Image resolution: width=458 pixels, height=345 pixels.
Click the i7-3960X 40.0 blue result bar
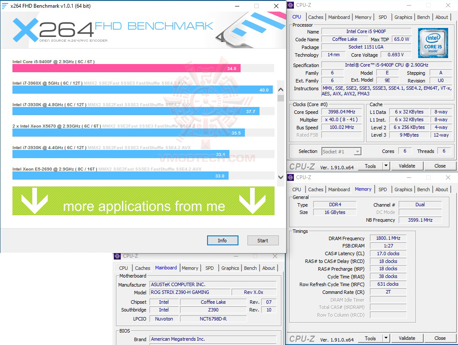click(143, 90)
